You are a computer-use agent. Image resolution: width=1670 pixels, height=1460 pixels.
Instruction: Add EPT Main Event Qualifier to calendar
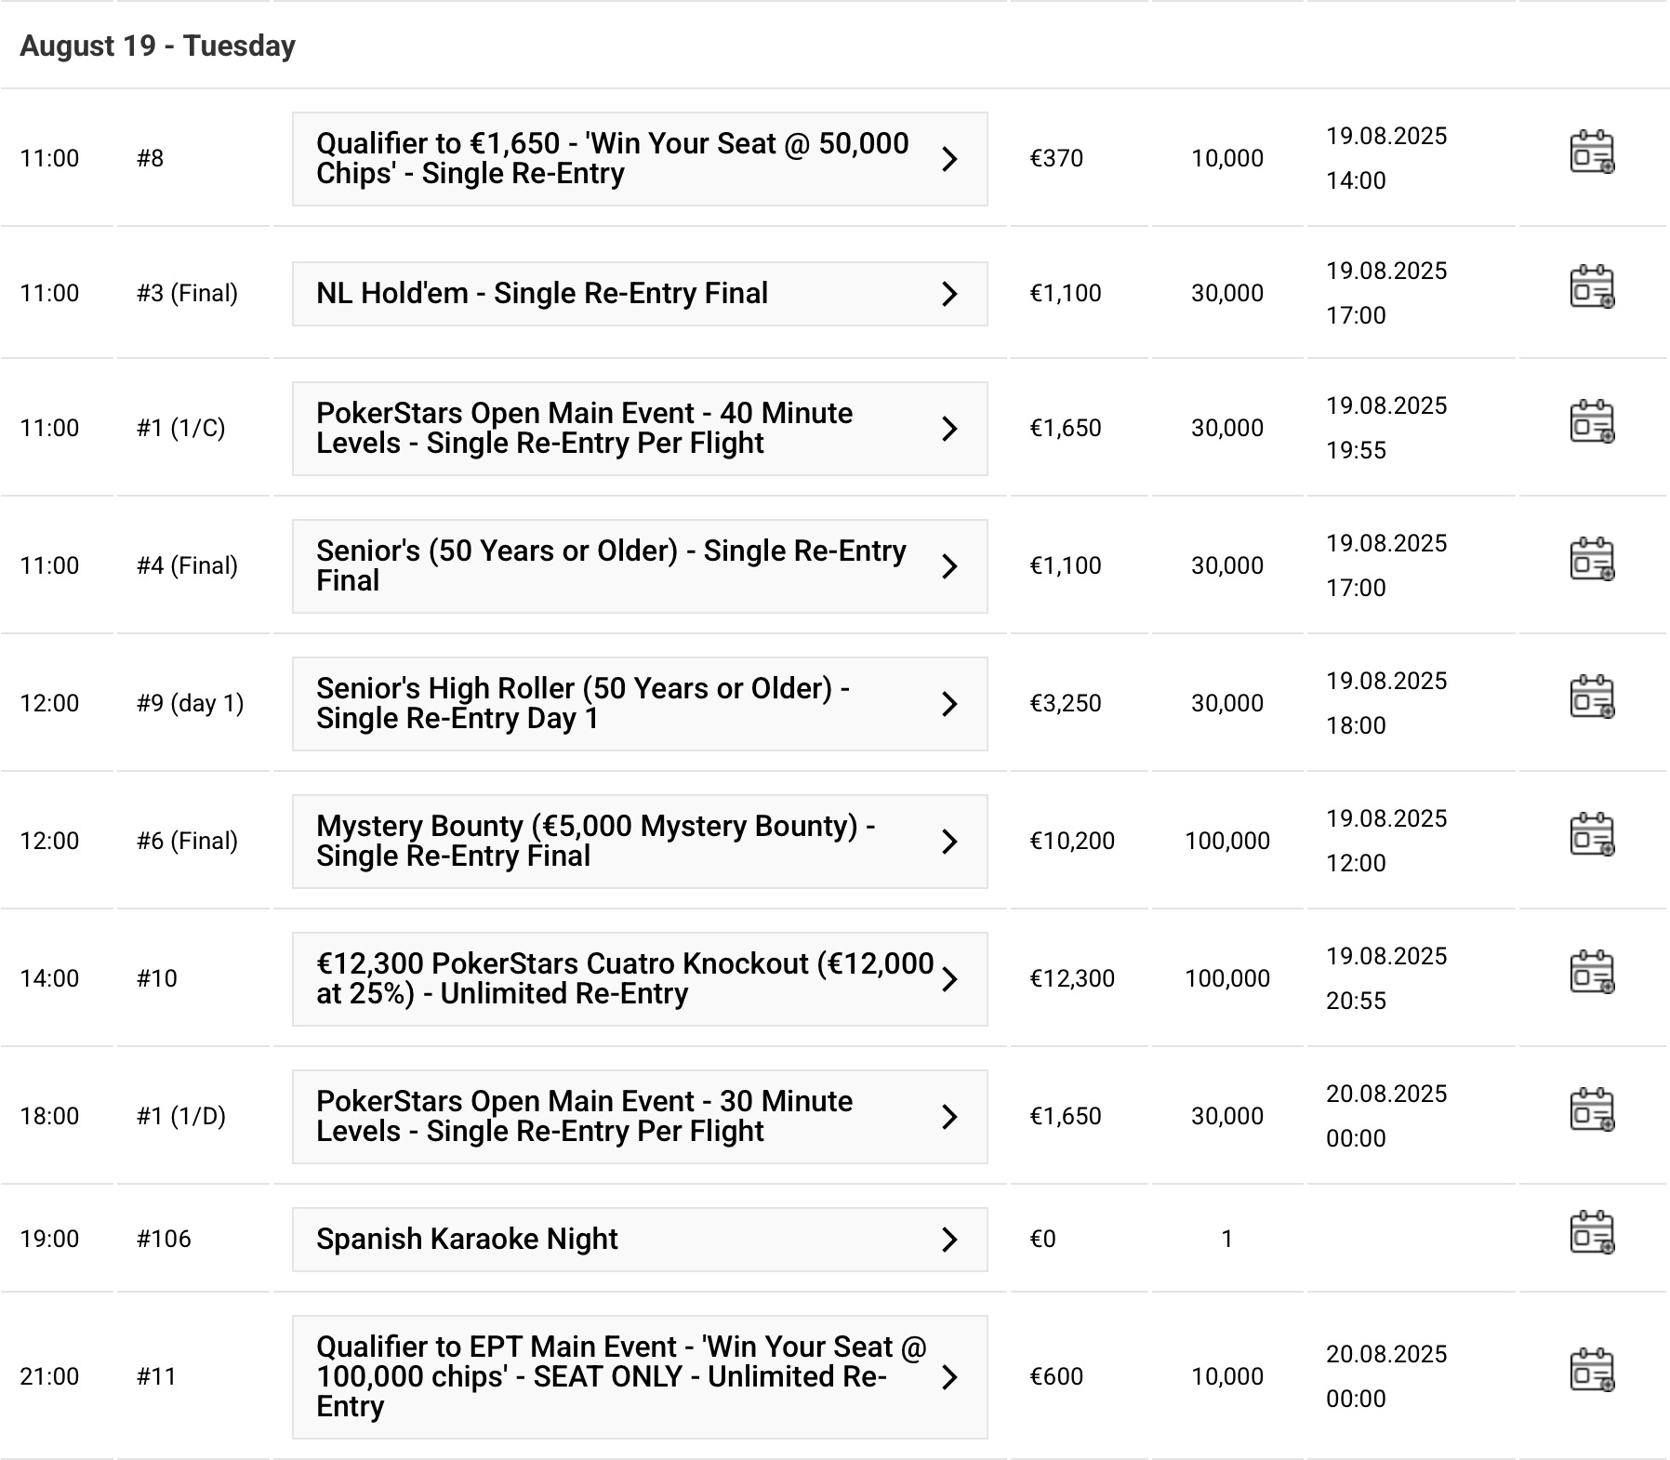click(1592, 1371)
